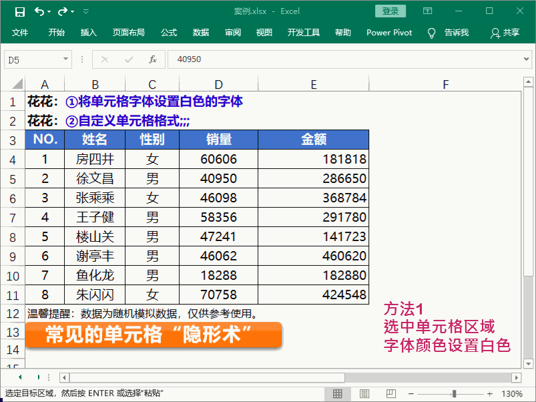The image size is (536, 402).
Task: Click the cancel X formula icon
Action: 105,60
